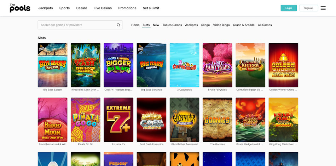The height and width of the screenshot is (166, 336).
Task: Click the 'The Goonies' caption text
Action: 218,145
